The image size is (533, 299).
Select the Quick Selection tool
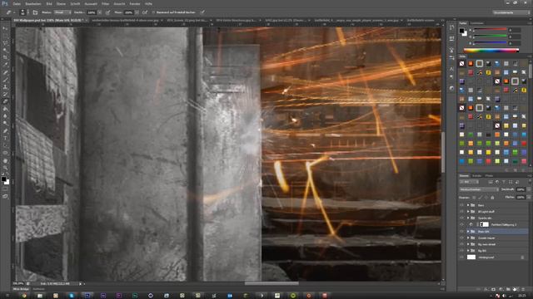click(x=5, y=50)
